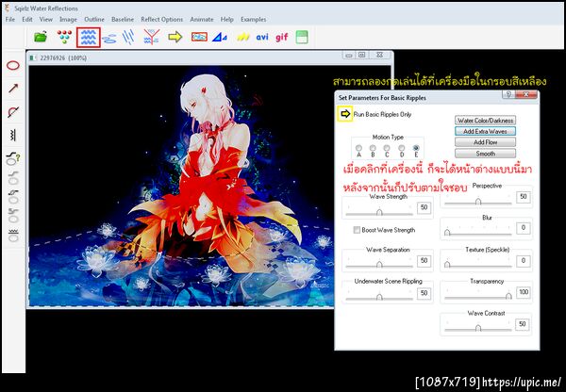Select Motion Type E
This screenshot has width=566, height=392.
(416, 148)
